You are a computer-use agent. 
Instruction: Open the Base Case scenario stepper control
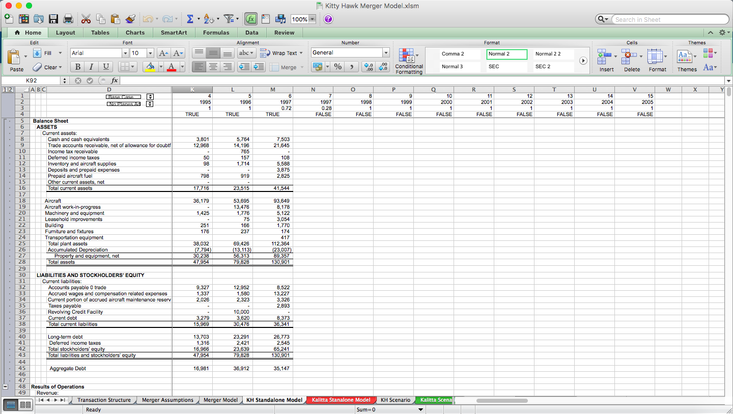[150, 96]
